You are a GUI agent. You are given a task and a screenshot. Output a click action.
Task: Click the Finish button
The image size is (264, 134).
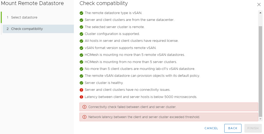[253, 128]
